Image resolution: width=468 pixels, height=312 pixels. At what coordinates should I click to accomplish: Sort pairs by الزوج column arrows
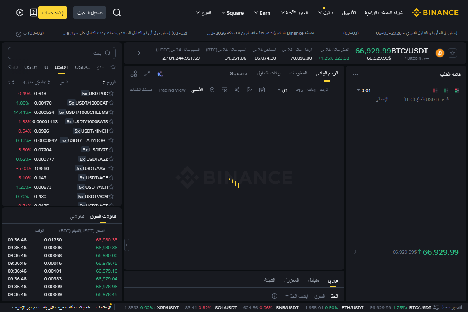tap(104, 83)
